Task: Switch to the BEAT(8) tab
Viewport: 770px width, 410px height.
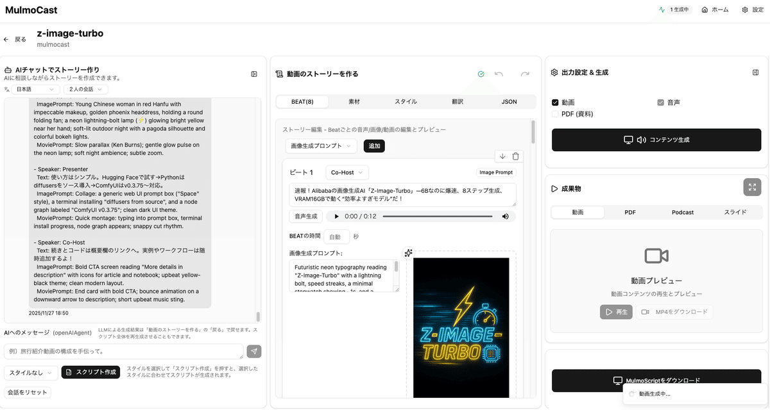Action: pos(302,102)
